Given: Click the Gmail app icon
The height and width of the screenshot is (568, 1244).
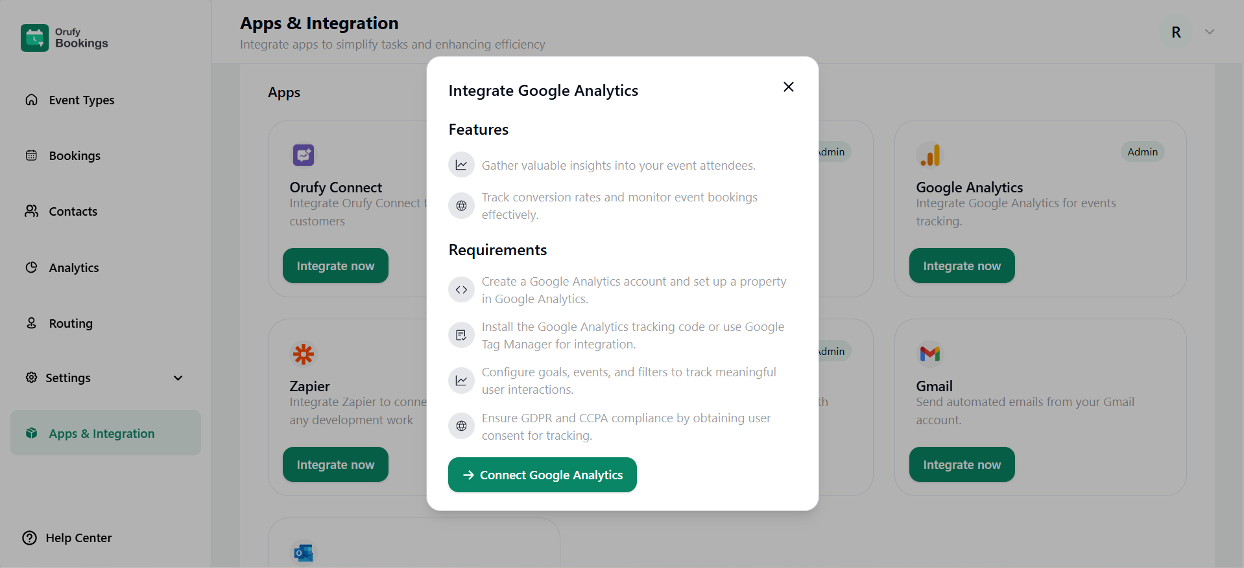Looking at the screenshot, I should [929, 354].
